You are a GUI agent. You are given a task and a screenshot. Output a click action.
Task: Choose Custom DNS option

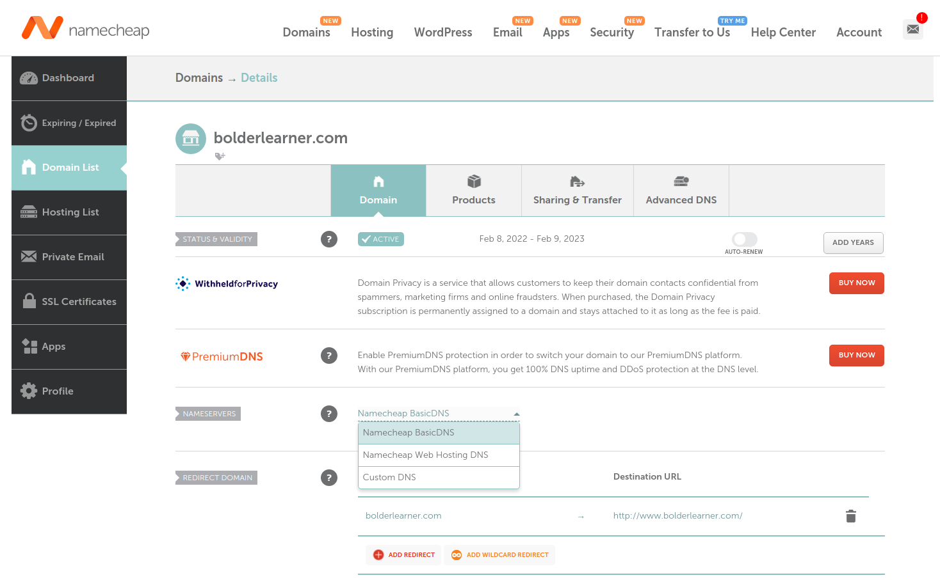439,478
